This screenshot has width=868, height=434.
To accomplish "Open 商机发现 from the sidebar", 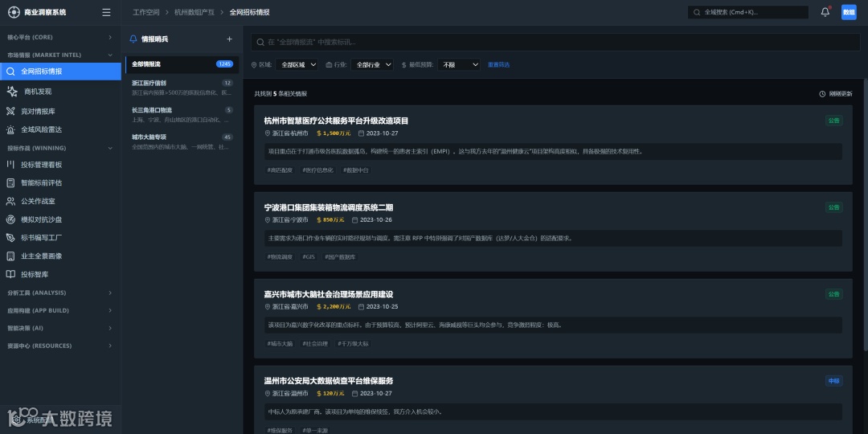I will 60,92.
